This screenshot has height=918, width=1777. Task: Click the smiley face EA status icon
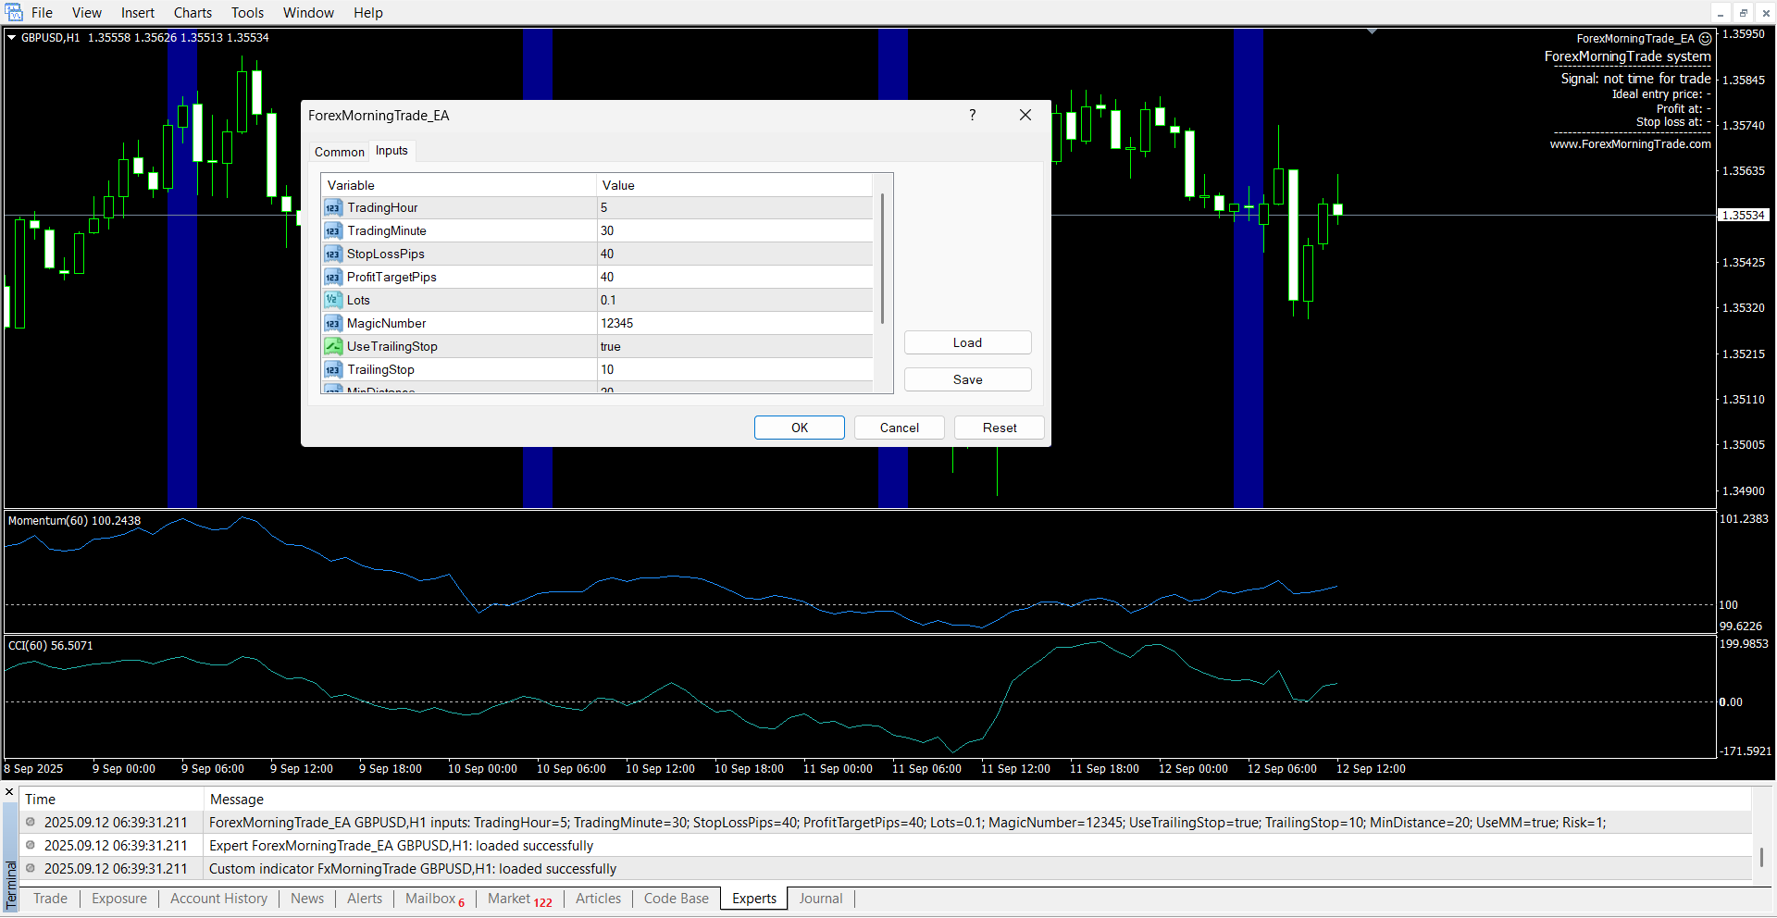[x=1705, y=39]
